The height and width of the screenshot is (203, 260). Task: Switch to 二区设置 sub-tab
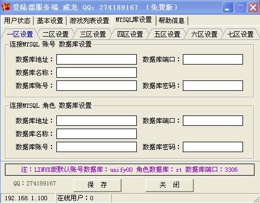[x=55, y=34]
